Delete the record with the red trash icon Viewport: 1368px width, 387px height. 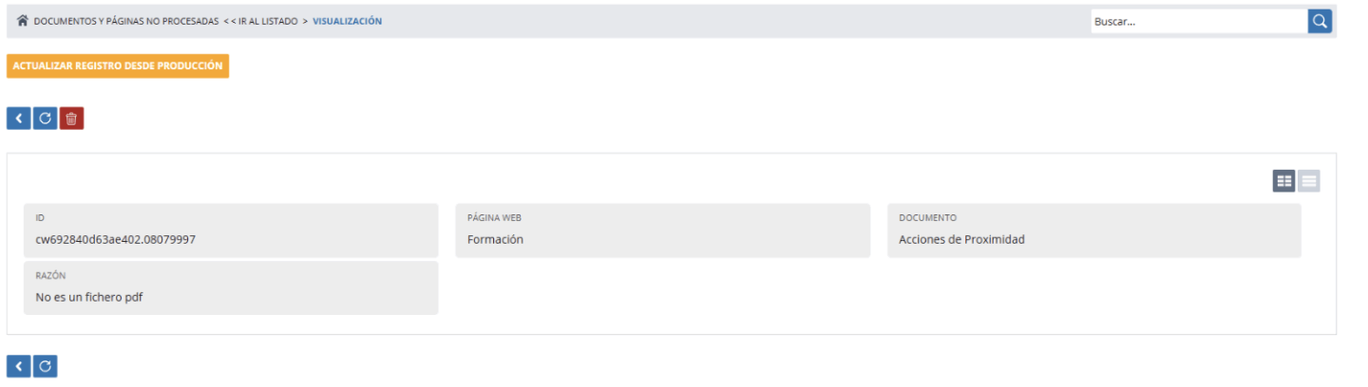tap(71, 119)
